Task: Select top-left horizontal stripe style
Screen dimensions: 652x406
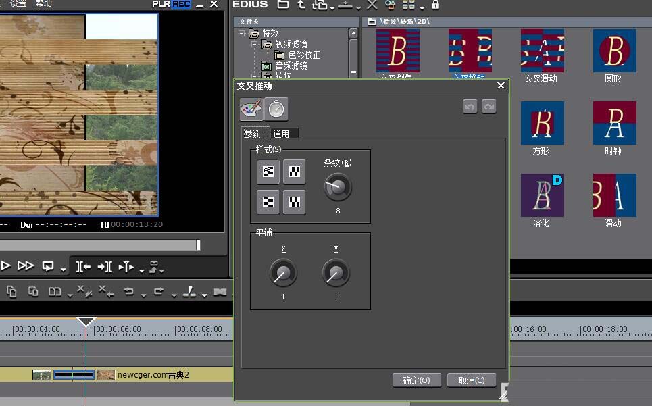Action: click(268, 172)
